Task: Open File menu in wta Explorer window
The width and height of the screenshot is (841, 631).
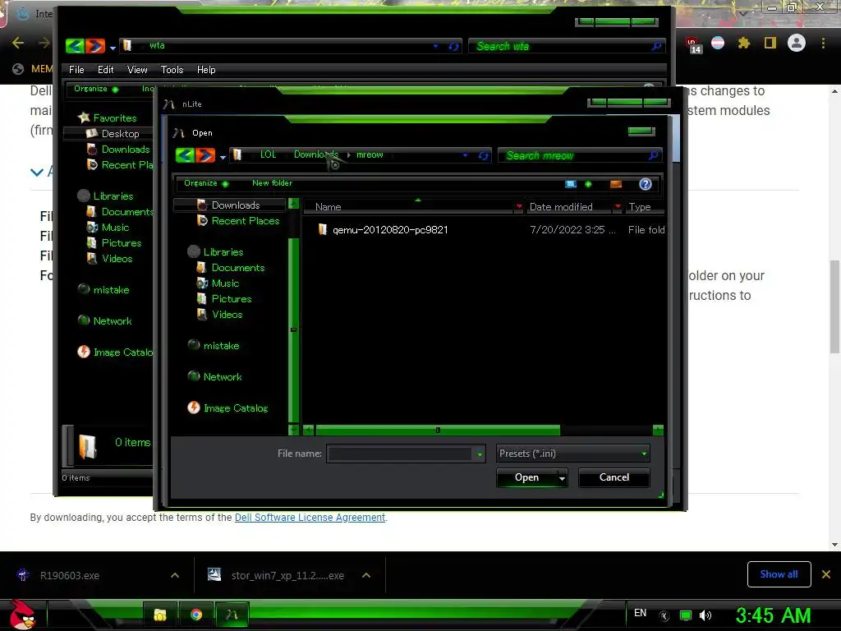Action: tap(76, 70)
